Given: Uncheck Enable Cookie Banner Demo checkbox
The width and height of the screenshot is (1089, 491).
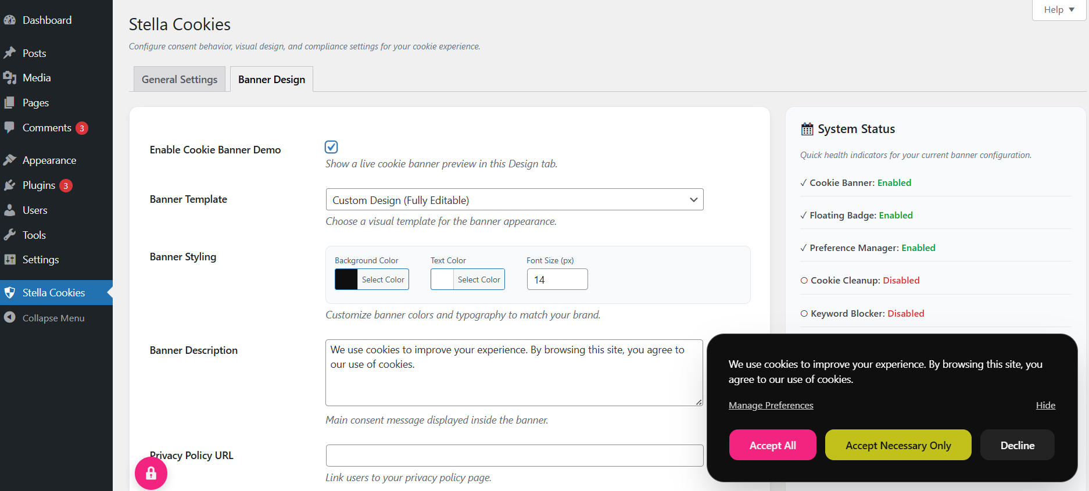Looking at the screenshot, I should point(331,147).
